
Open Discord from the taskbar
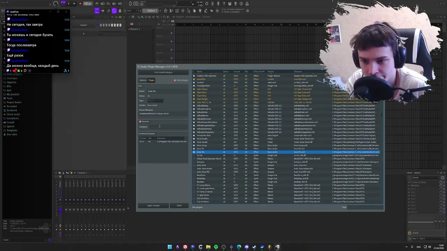[247, 247]
